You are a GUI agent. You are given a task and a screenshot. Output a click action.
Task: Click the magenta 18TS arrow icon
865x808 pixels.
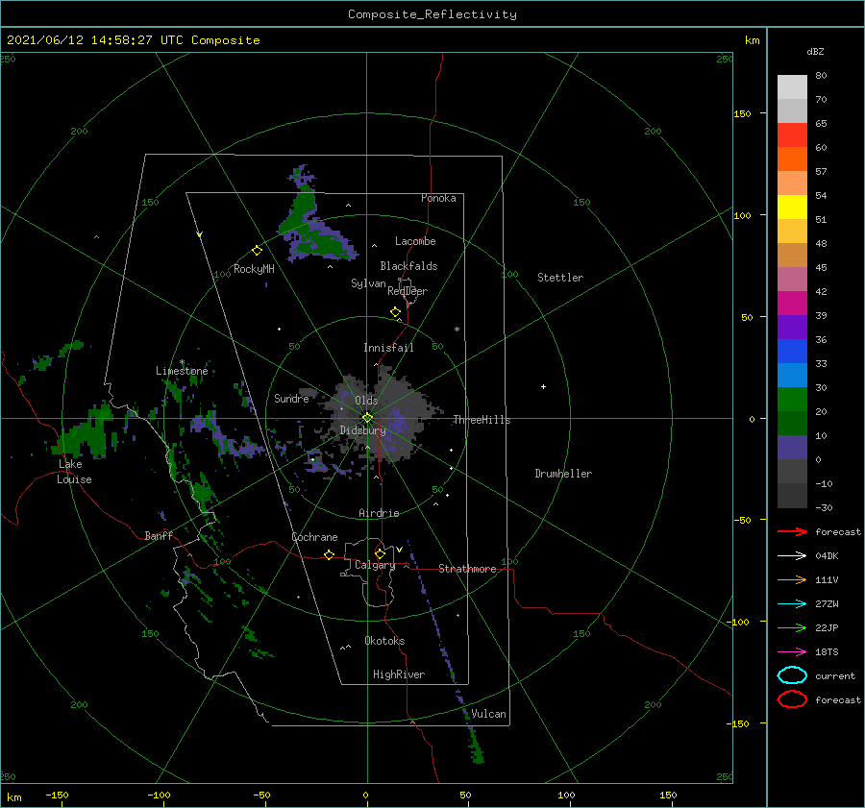coord(792,652)
